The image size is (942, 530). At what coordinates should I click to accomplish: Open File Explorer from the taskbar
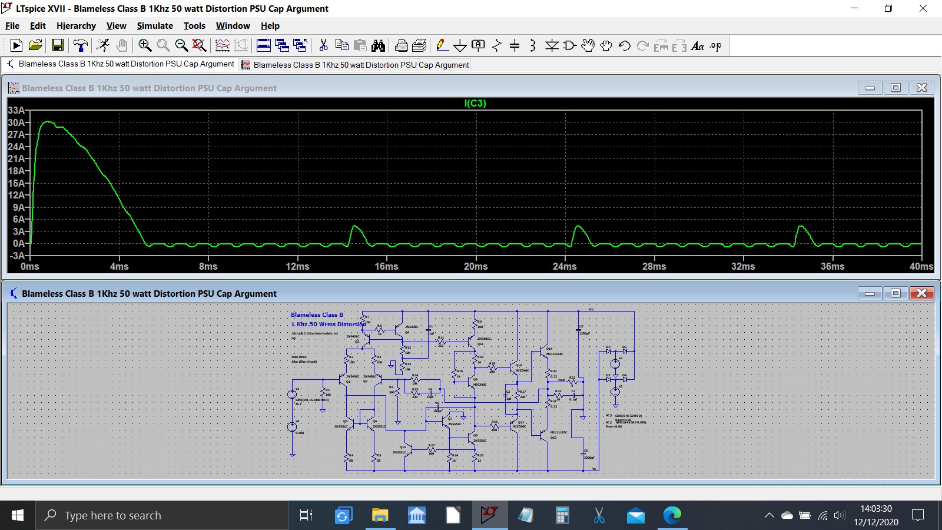380,515
